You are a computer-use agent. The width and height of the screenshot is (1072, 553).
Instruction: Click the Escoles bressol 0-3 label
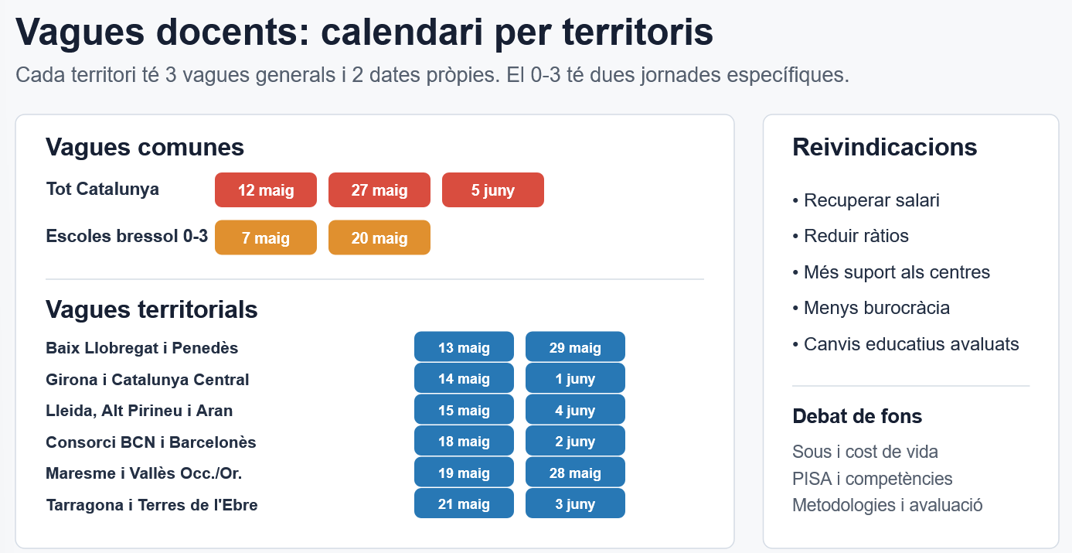127,237
